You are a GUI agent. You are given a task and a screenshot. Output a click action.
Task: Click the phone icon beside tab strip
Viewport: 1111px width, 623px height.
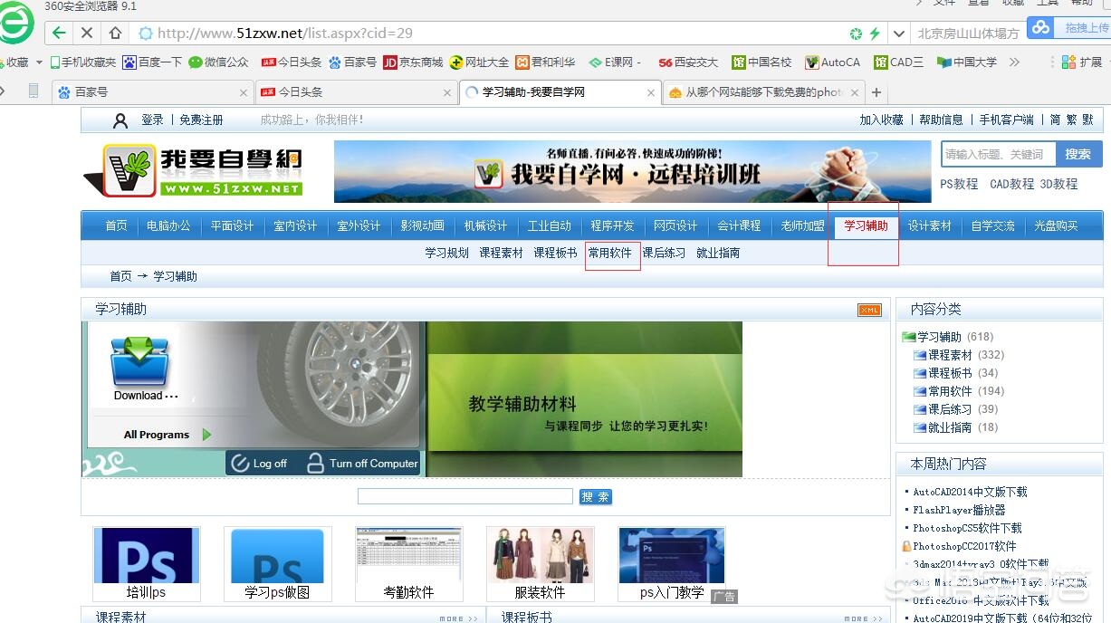click(x=34, y=91)
